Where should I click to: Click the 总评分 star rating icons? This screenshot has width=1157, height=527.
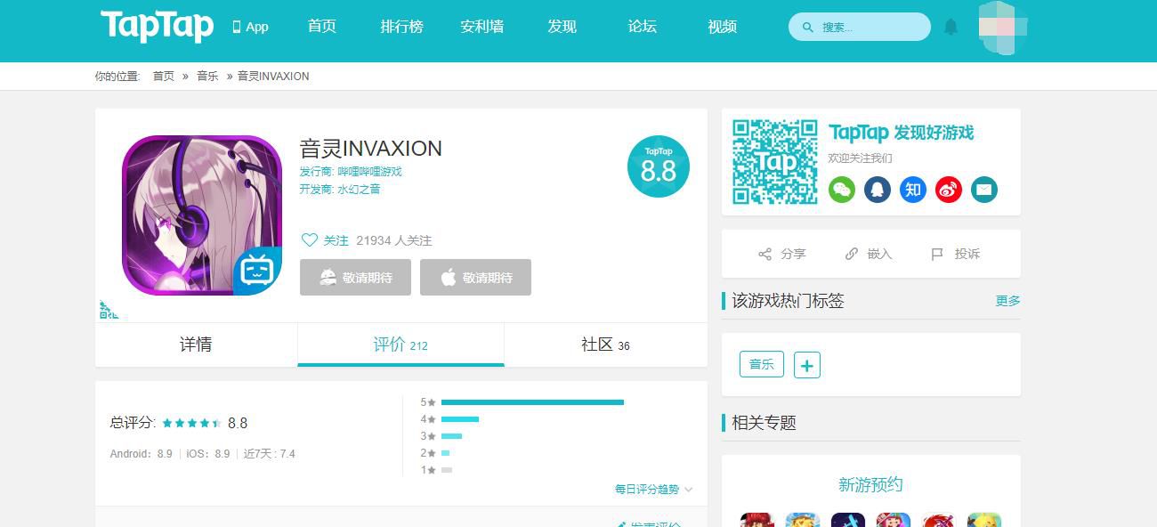click(x=191, y=424)
